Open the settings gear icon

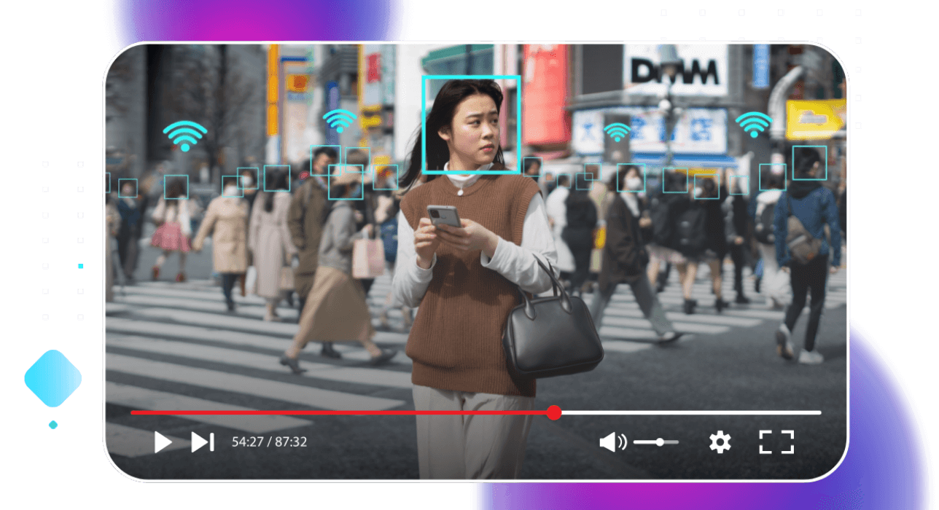720,442
